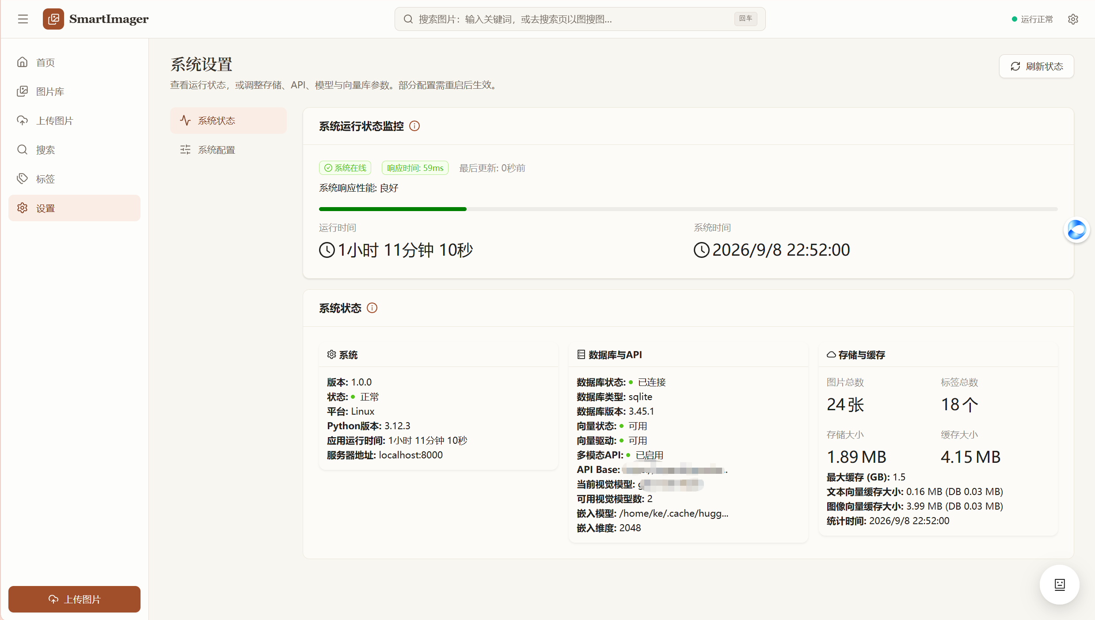Click the clock icon beside 运行时间 value
Image resolution: width=1095 pixels, height=620 pixels.
click(x=327, y=250)
